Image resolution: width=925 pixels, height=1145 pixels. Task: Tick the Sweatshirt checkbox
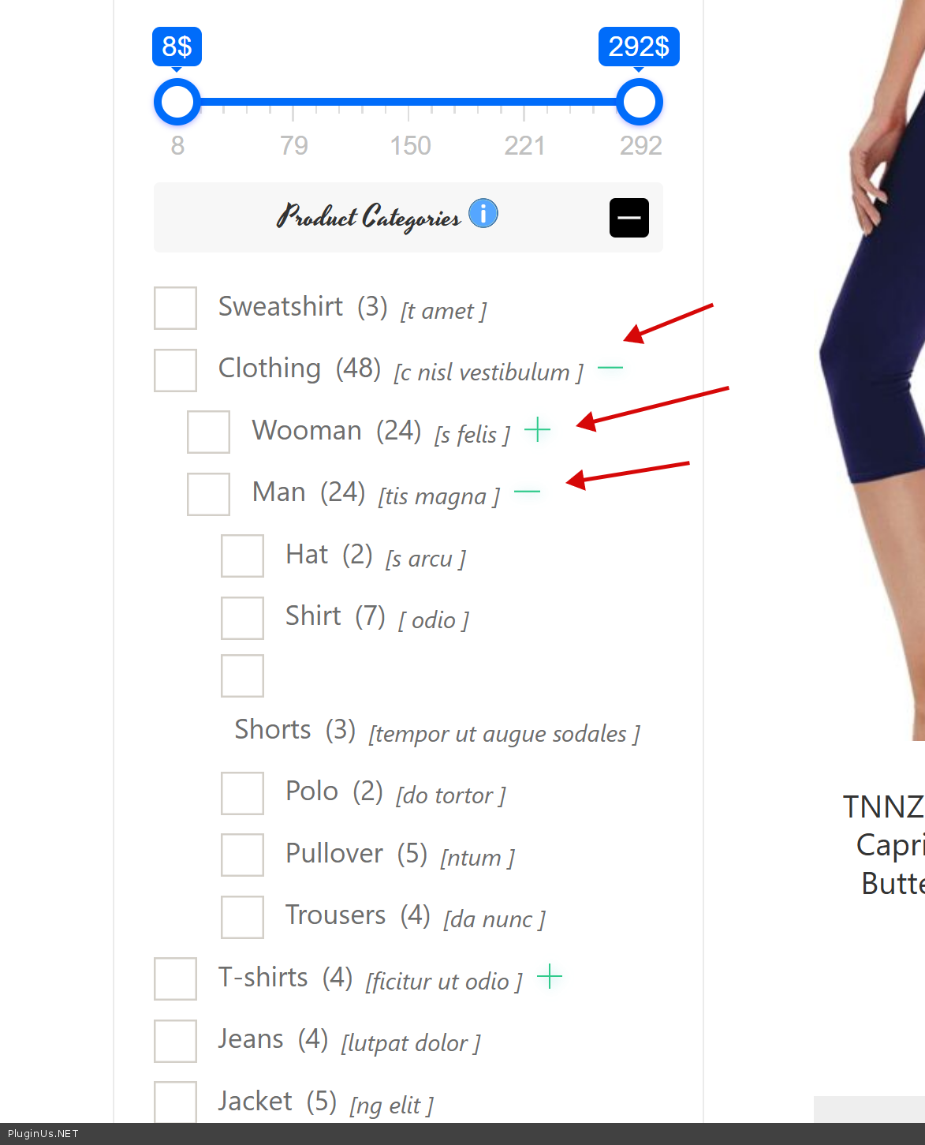pos(175,308)
